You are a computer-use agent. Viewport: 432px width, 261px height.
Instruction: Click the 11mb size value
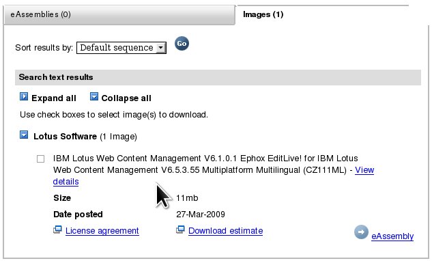pyautogui.click(x=187, y=198)
